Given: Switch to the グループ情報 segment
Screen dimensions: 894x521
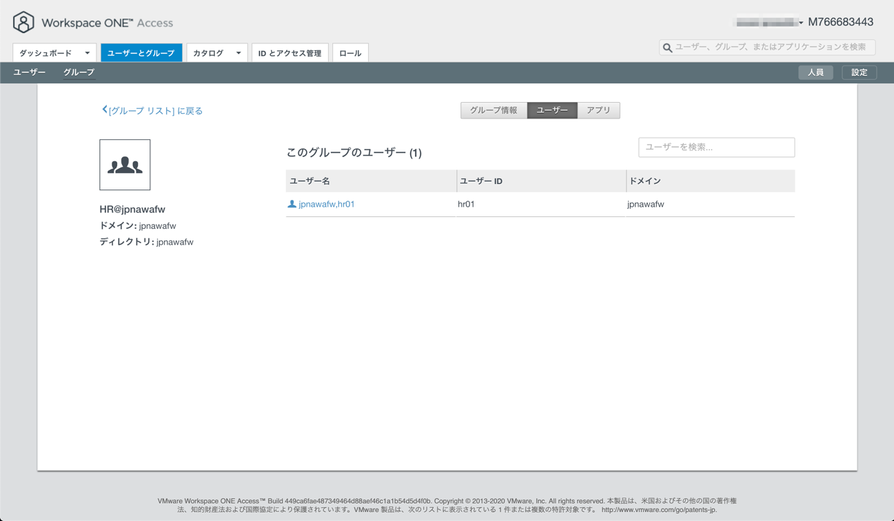Looking at the screenshot, I should [494, 110].
